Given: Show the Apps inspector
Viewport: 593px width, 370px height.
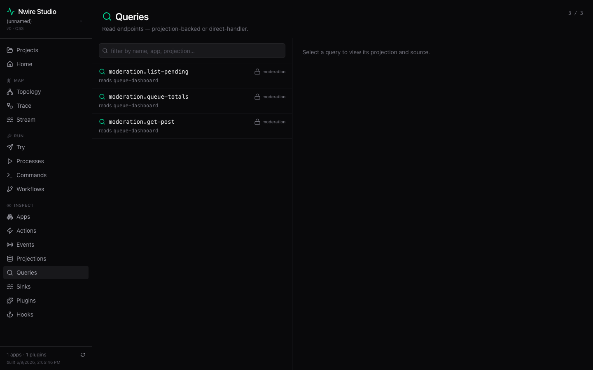Looking at the screenshot, I should tap(46, 217).
